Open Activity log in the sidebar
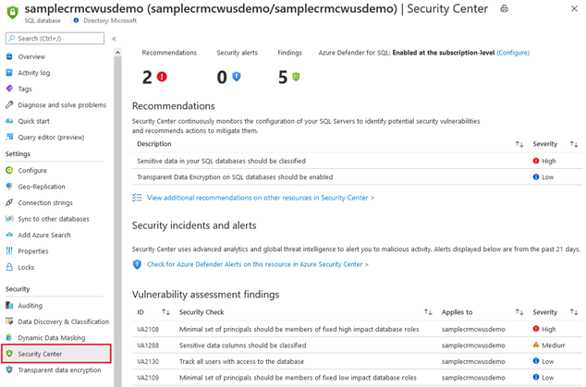586x387 pixels. click(34, 73)
